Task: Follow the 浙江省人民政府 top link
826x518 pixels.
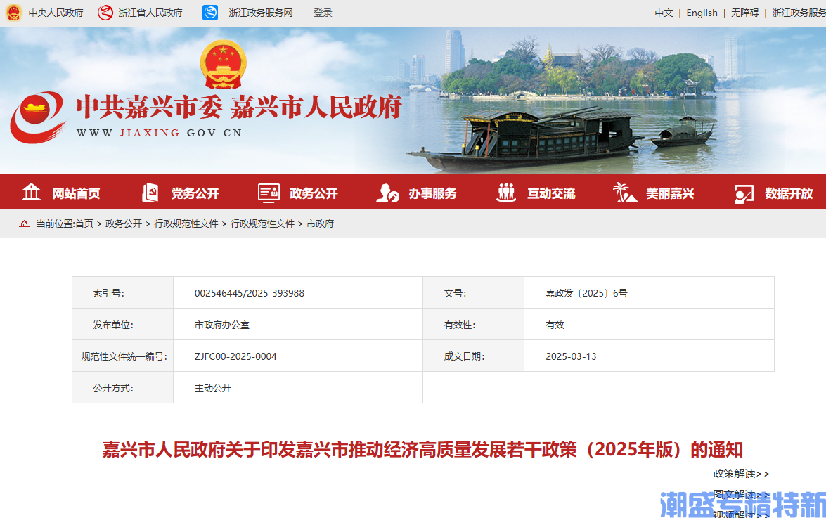Action: pos(150,13)
